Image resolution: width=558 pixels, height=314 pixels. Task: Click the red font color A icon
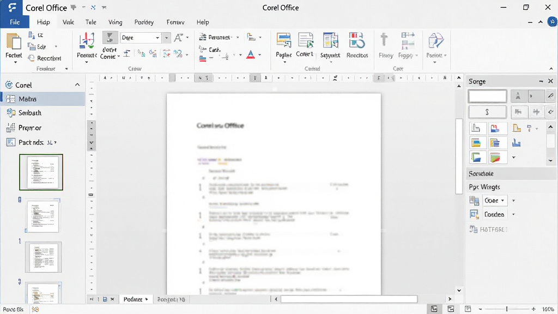[251, 55]
